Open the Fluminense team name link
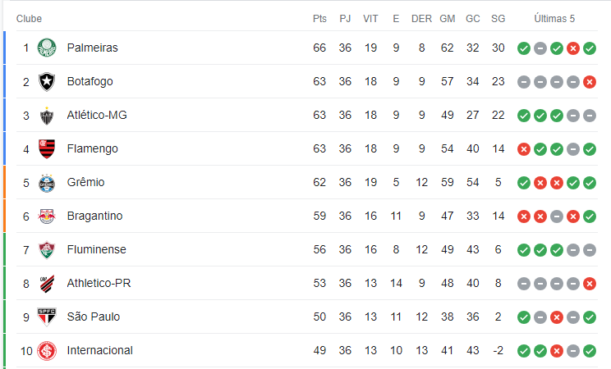Image resolution: width=611 pixels, height=369 pixels. (97, 249)
